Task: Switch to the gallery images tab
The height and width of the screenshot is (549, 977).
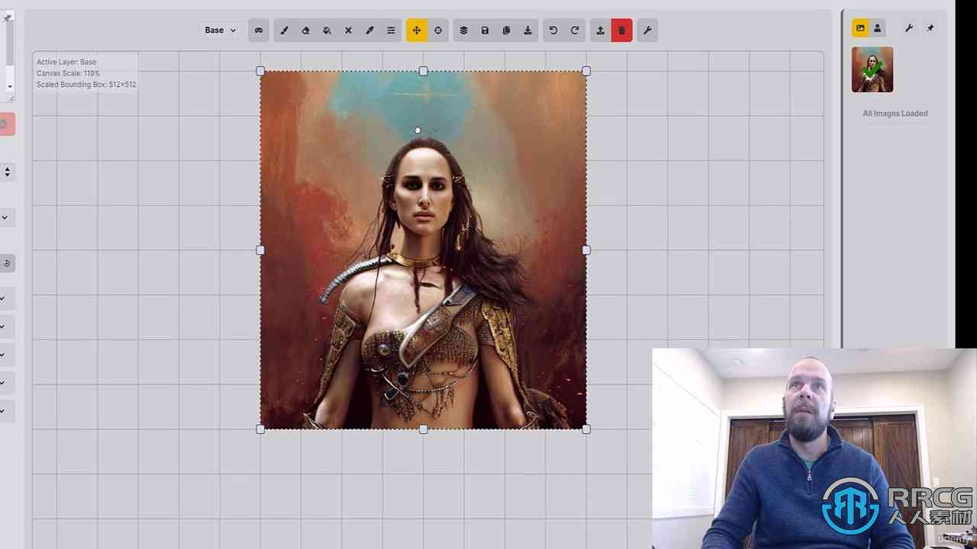Action: (x=860, y=28)
